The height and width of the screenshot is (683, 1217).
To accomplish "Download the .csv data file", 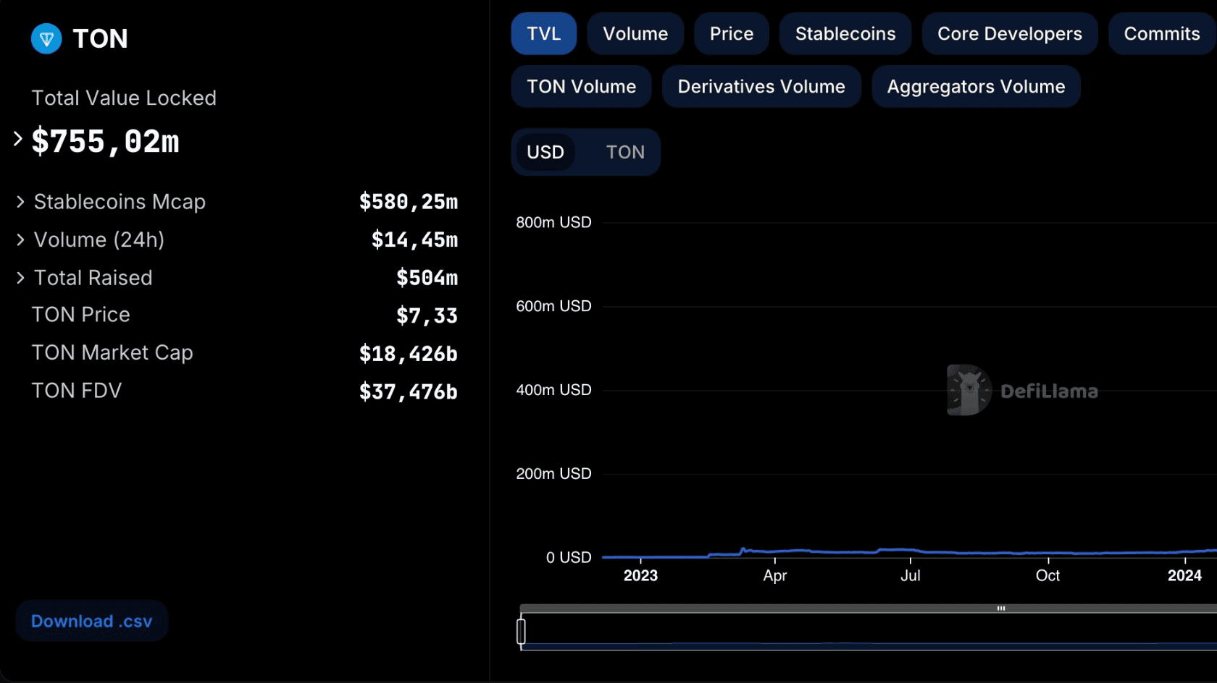I will tap(92, 621).
